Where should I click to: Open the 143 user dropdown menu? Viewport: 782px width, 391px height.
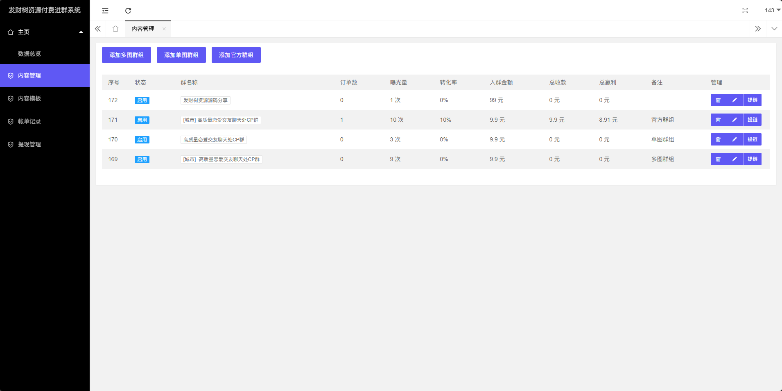(x=772, y=10)
